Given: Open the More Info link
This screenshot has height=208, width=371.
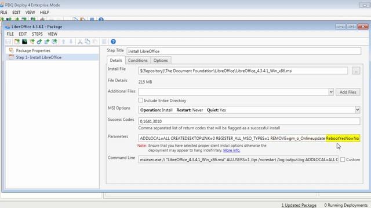Looking at the screenshot, I should [232, 150].
